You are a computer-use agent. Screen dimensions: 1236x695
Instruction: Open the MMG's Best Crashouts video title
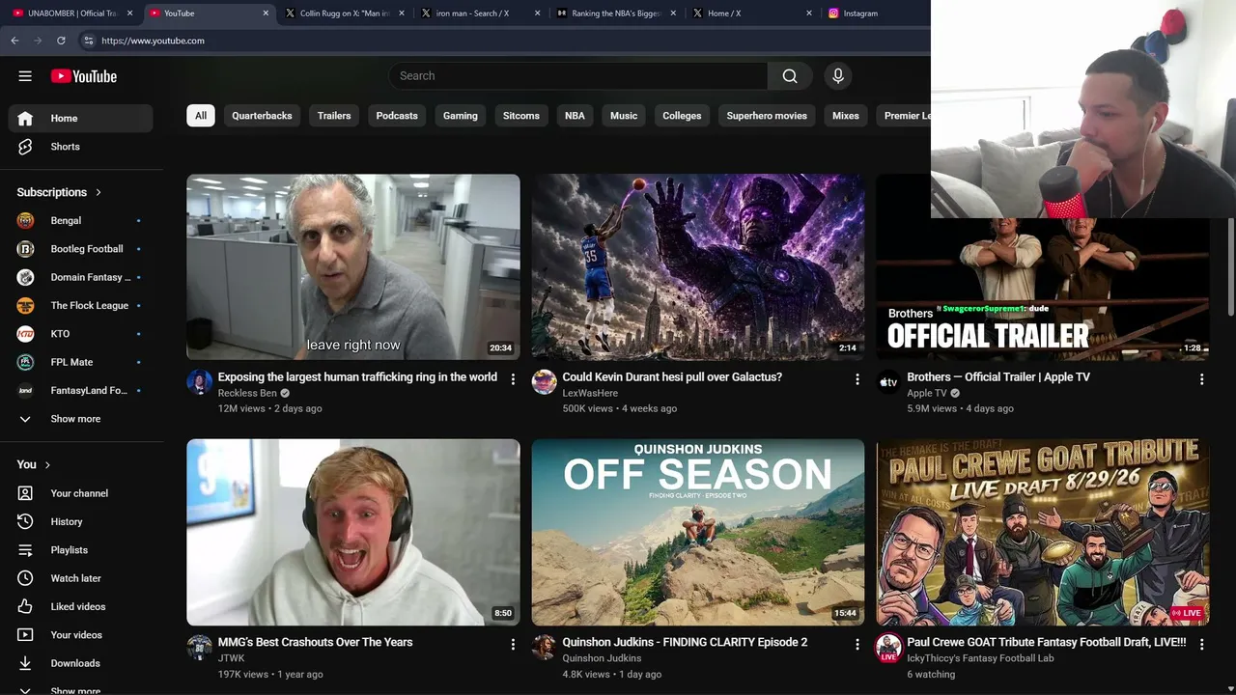pos(315,642)
